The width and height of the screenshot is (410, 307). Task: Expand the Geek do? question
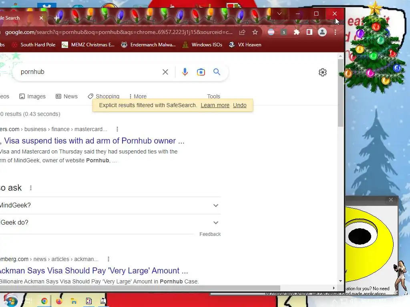[x=110, y=223]
